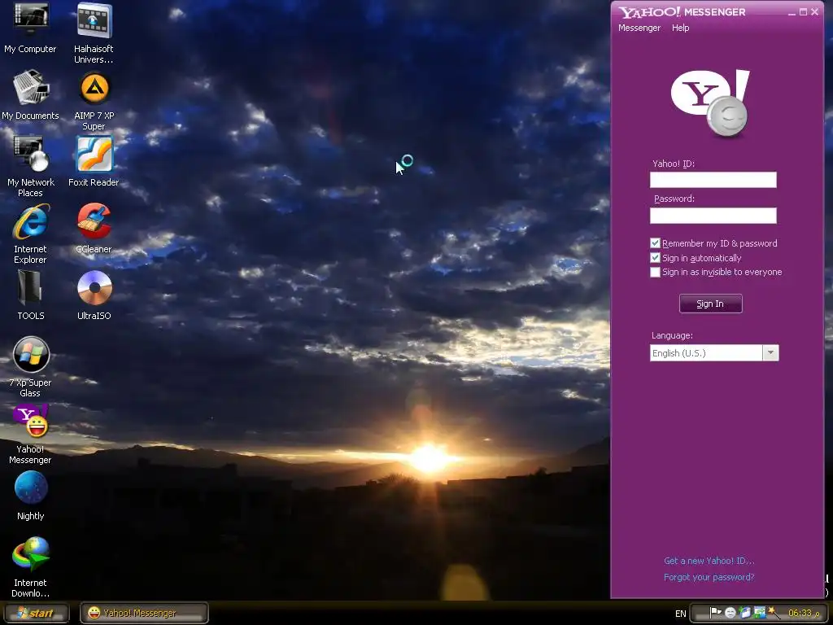The height and width of the screenshot is (625, 833).
Task: Toggle Remember my ID & password checkbox
Action: pyautogui.click(x=655, y=243)
